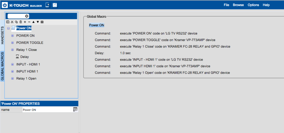Select the Delay tree item
The width and height of the screenshot is (284, 133).
24,57
